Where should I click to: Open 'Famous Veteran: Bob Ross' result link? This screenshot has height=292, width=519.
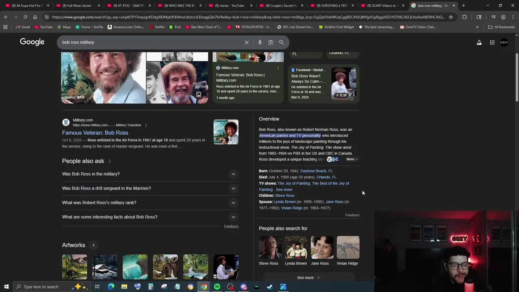[95, 133]
